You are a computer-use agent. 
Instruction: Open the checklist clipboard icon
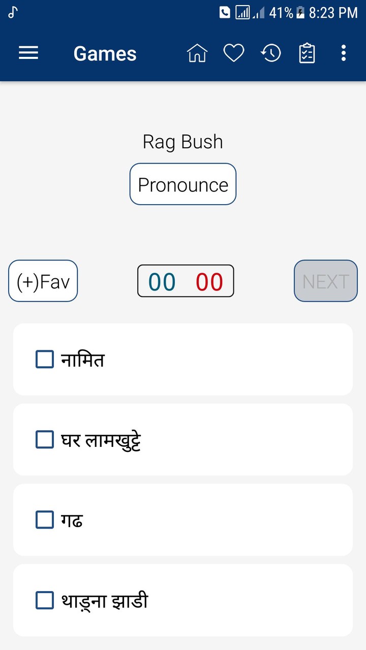[307, 53]
